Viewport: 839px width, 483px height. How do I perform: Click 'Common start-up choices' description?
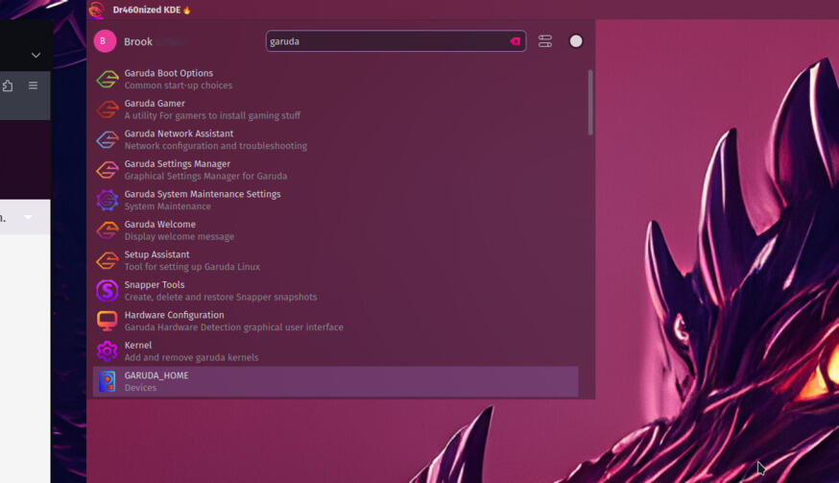(179, 85)
